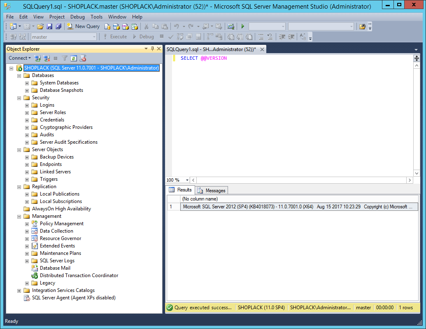Expand the SQL Server Logs folder
Image resolution: width=426 pixels, height=329 pixels.
[x=27, y=261]
